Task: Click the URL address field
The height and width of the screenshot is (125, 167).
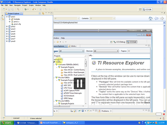Action: tap(108, 23)
